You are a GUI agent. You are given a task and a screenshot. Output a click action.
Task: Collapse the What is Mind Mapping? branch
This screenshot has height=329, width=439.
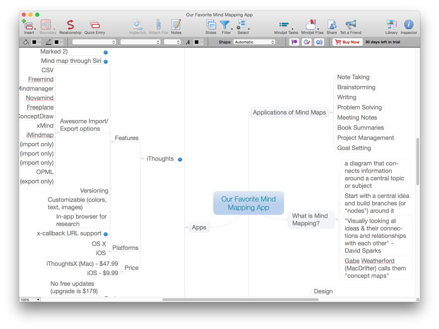(337, 220)
